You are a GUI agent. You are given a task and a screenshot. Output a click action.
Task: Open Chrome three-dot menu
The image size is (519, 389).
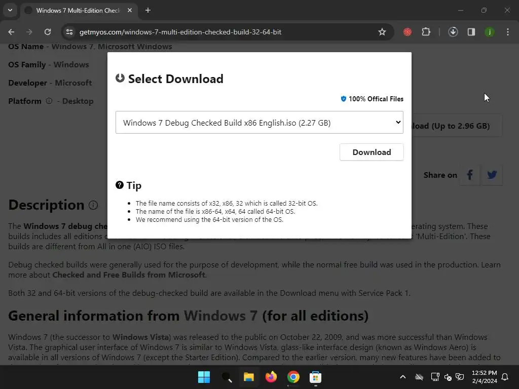508,32
